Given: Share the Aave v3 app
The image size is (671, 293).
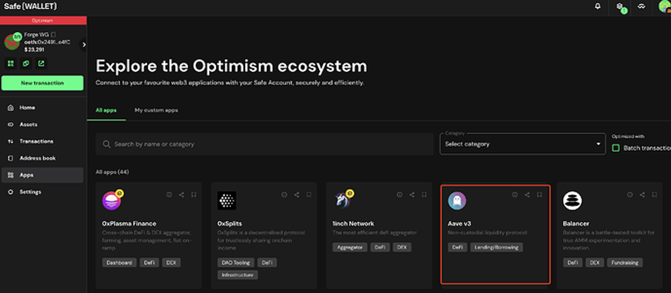Looking at the screenshot, I should [x=527, y=195].
